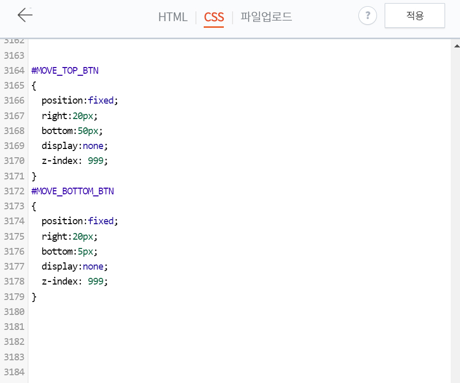Open help via the question mark icon
Image resolution: width=460 pixels, height=383 pixels.
pyautogui.click(x=367, y=15)
